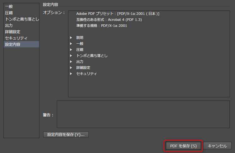This screenshot has width=235, height=153.
Task: Choose 詳細設定 in the left sidebar list
Action: [x=13, y=32]
